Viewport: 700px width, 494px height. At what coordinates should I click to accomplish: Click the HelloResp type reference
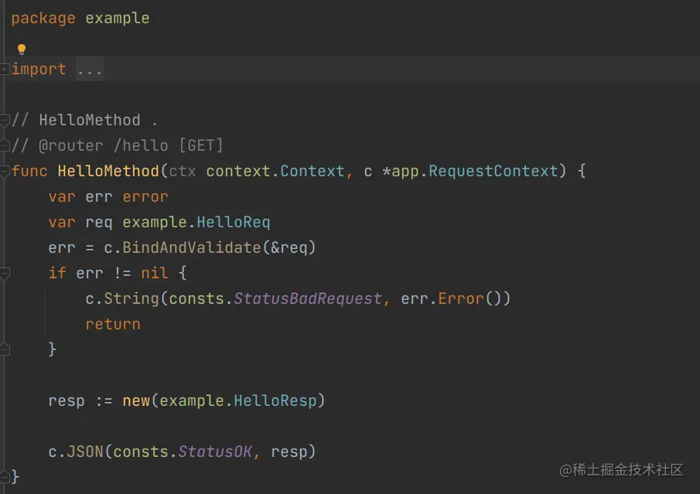[275, 400]
